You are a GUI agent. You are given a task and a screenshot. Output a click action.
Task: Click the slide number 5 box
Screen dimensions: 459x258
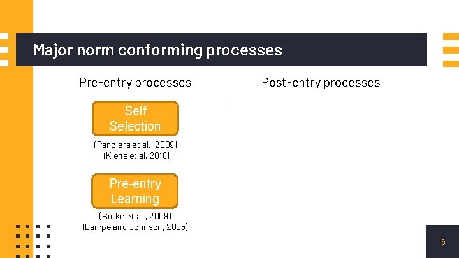click(x=443, y=241)
